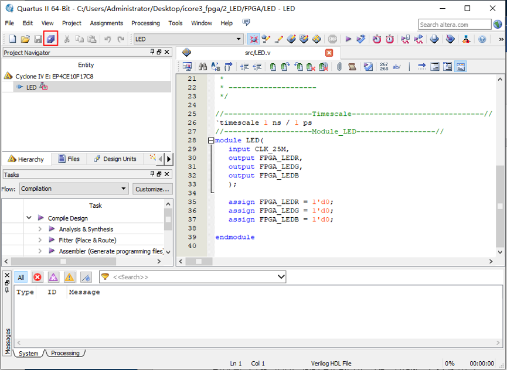Close the src/LED.v editor tab

pos(329,53)
